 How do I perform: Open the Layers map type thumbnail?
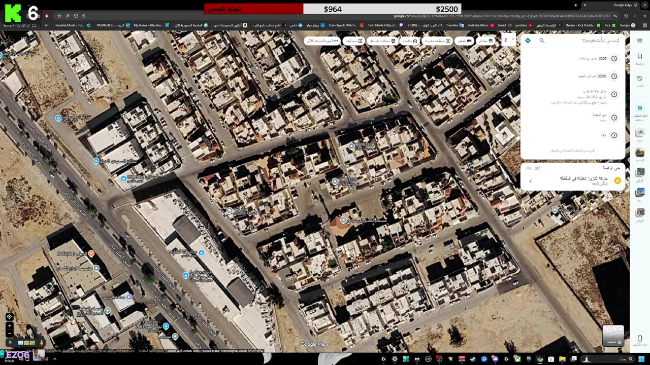pos(613,335)
